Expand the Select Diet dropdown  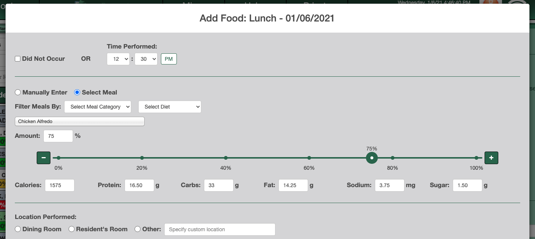tap(170, 107)
